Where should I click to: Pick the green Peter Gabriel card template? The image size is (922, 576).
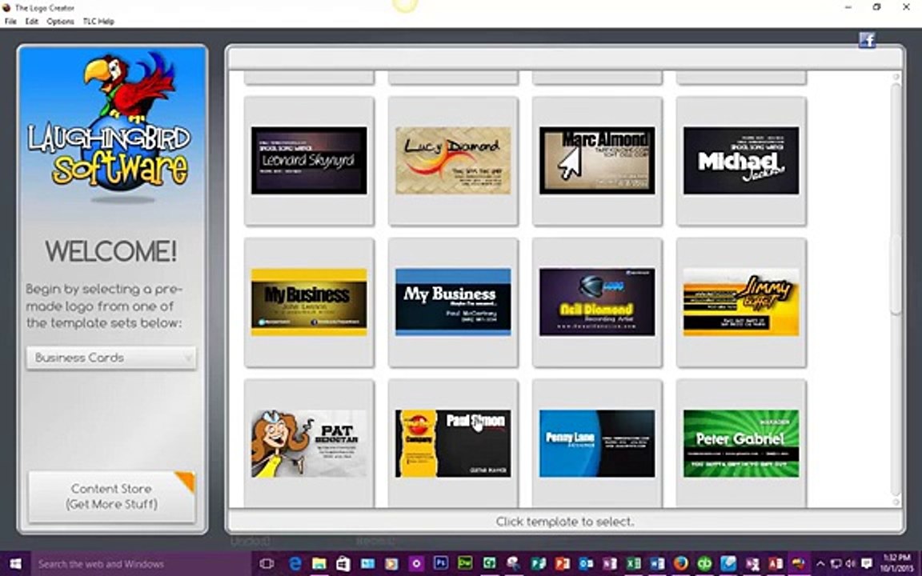click(x=741, y=444)
